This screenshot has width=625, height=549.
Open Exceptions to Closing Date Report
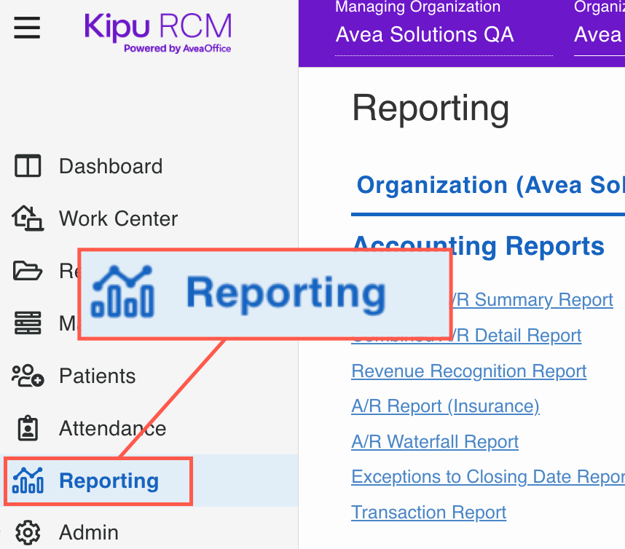tap(487, 477)
